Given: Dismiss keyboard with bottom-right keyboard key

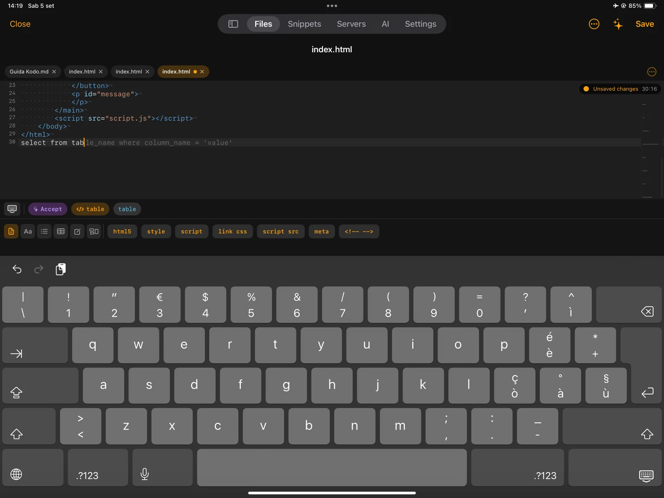Looking at the screenshot, I should pos(615,467).
